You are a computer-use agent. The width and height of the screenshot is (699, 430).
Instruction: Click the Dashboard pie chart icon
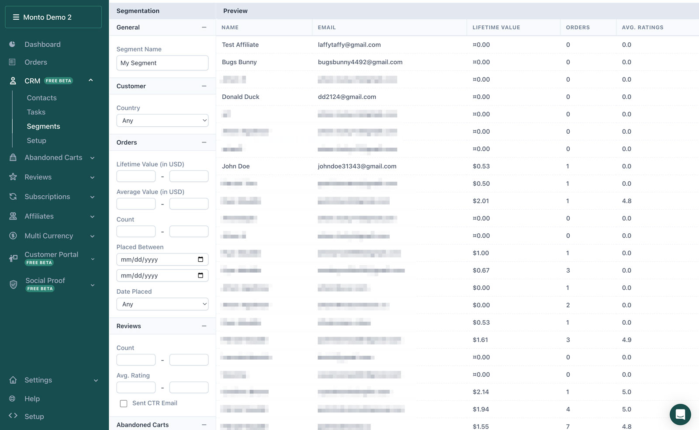point(13,44)
